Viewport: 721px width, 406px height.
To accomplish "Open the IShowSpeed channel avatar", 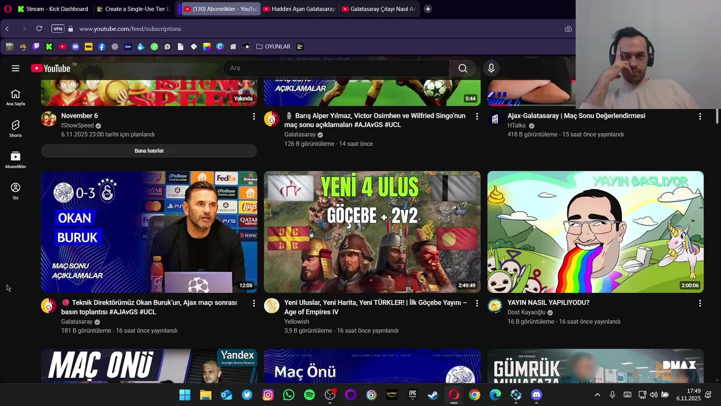I will [x=49, y=119].
